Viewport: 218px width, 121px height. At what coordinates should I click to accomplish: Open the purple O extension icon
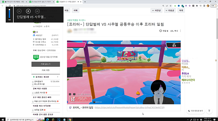(x=190, y=6)
